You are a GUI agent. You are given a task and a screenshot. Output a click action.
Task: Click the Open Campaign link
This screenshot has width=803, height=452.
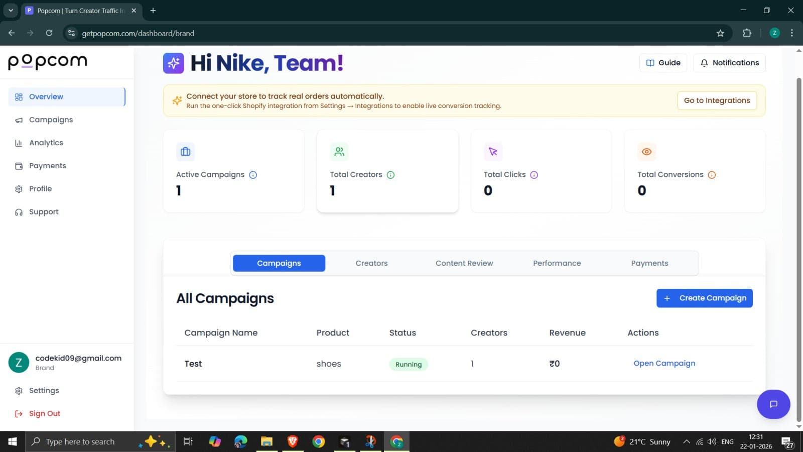(x=664, y=363)
